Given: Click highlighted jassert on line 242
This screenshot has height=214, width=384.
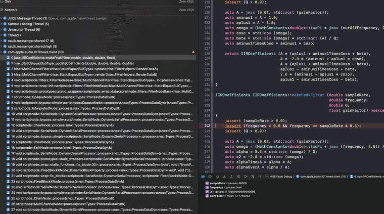Looking at the screenshot, I should [233, 126].
